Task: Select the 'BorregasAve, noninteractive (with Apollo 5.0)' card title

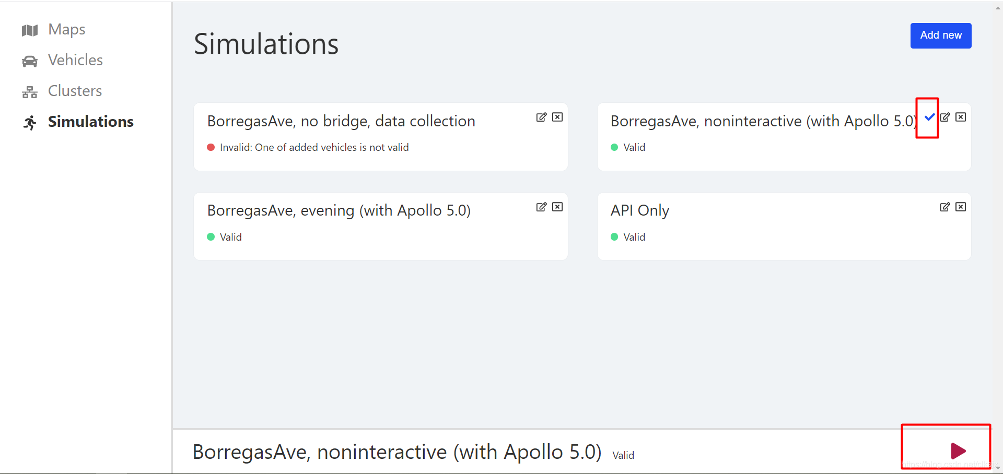Action: (x=764, y=121)
